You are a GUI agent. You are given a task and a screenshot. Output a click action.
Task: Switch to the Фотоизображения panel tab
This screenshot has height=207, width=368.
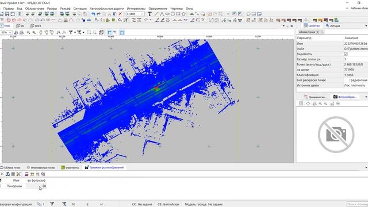click(x=345, y=97)
